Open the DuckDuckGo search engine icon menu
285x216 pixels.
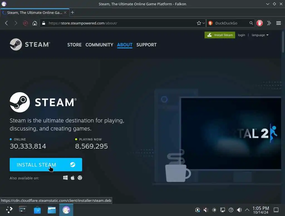[210, 23]
